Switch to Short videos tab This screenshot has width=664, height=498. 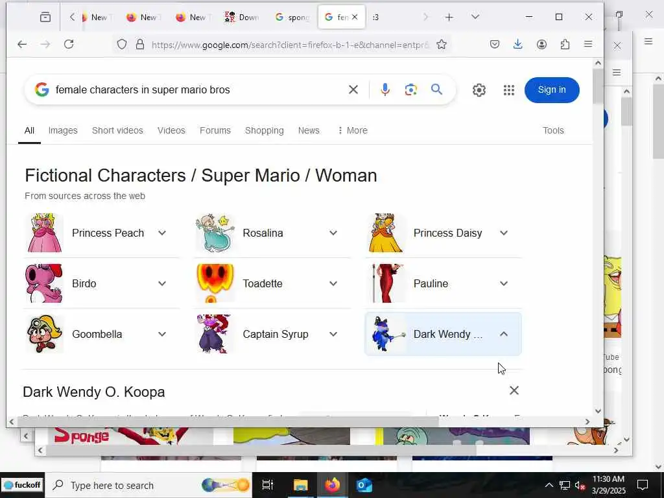coord(117,130)
